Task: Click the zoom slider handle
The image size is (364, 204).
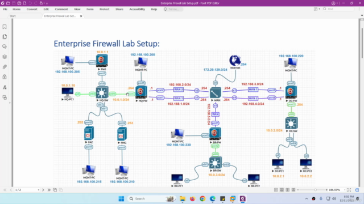Action: pos(315,190)
